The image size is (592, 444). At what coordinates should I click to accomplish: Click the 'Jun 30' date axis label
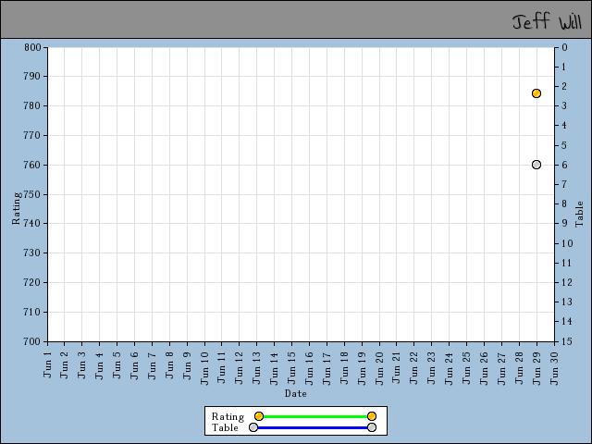point(554,364)
